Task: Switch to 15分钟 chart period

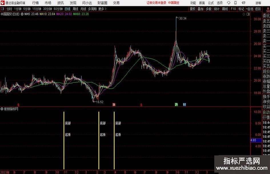Action: (37, 9)
